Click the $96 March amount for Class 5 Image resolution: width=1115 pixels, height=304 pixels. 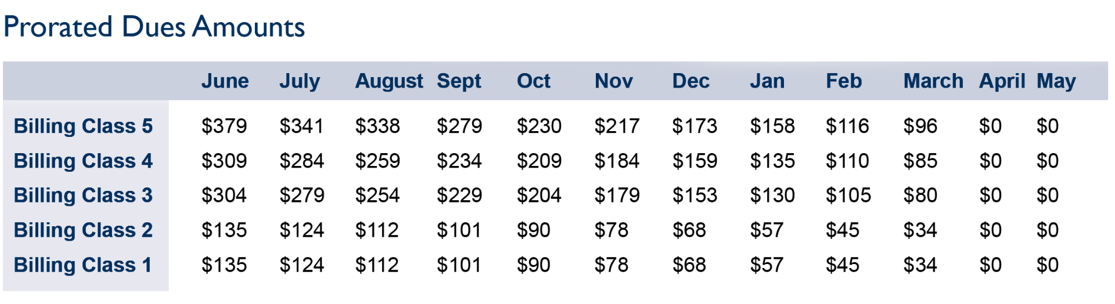click(x=920, y=126)
